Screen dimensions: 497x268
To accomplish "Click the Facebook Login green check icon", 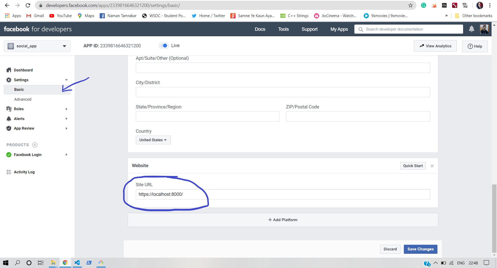I will click(9, 155).
